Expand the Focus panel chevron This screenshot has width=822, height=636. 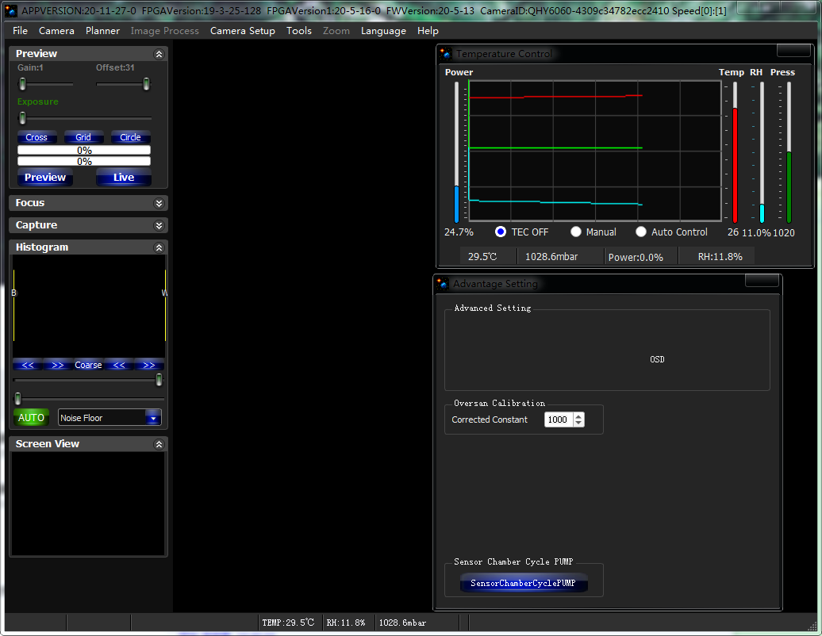coord(159,203)
